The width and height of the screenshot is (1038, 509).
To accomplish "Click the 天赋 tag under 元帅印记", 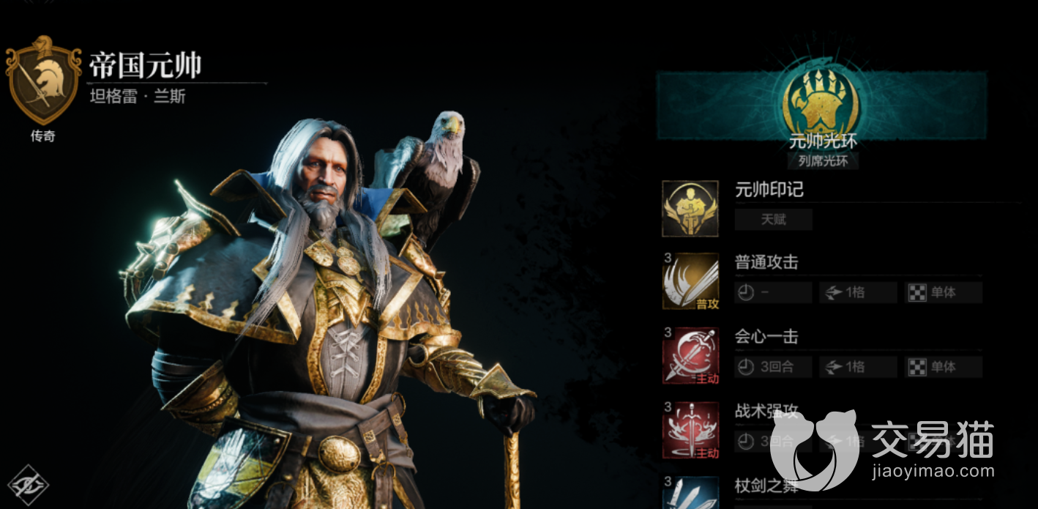I will pos(774,220).
